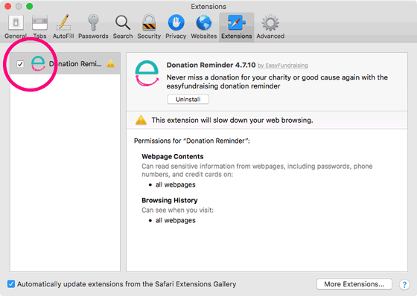Click the large easyfundraising extension logo
Screen dimensions: 417x296
click(147, 74)
